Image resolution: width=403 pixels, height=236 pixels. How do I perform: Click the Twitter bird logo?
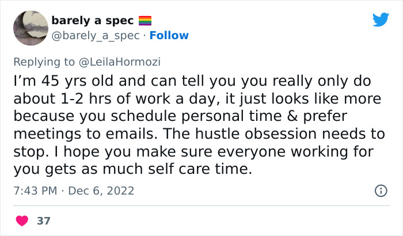click(381, 20)
